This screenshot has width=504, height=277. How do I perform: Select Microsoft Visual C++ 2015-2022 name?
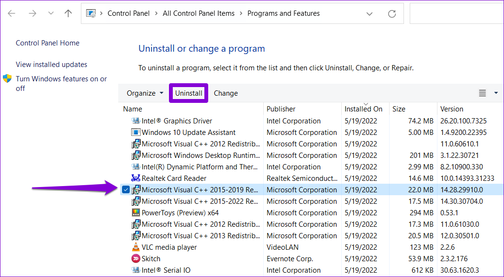pos(200,201)
